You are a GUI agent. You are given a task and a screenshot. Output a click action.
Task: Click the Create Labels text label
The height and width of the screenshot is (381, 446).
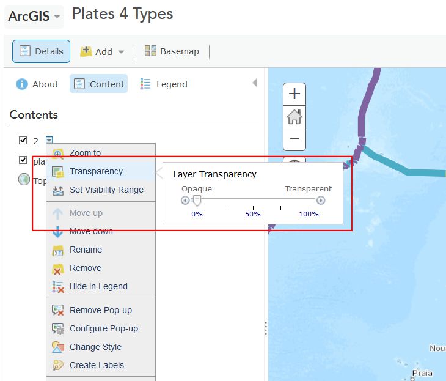pyautogui.click(x=97, y=365)
